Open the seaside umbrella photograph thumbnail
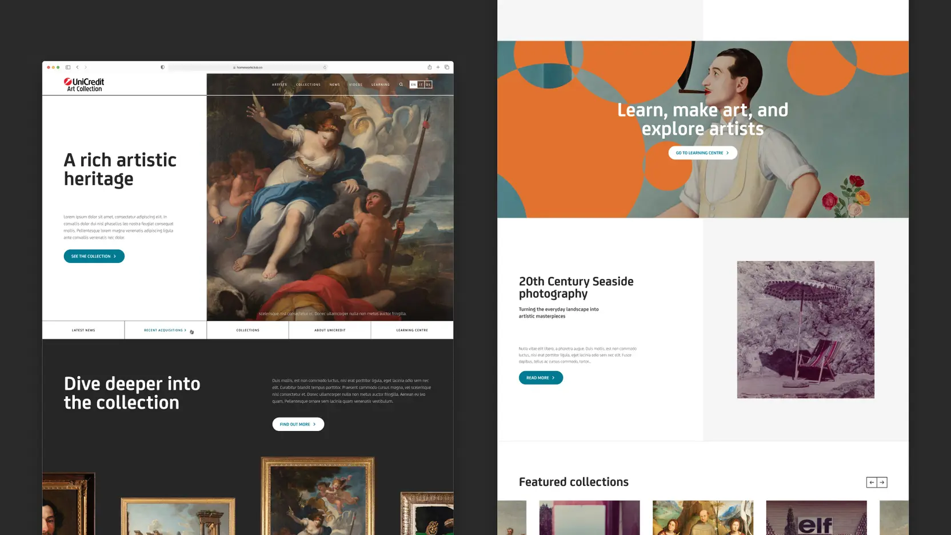Viewport: 951px width, 535px height. pos(805,330)
